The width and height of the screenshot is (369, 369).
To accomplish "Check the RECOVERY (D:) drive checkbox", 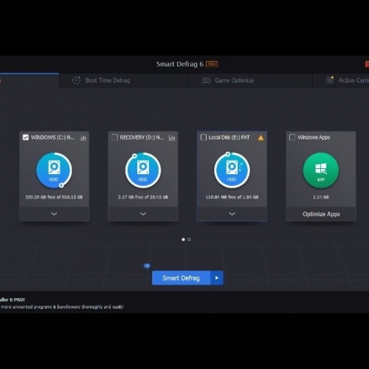I will pyautogui.click(x=114, y=137).
